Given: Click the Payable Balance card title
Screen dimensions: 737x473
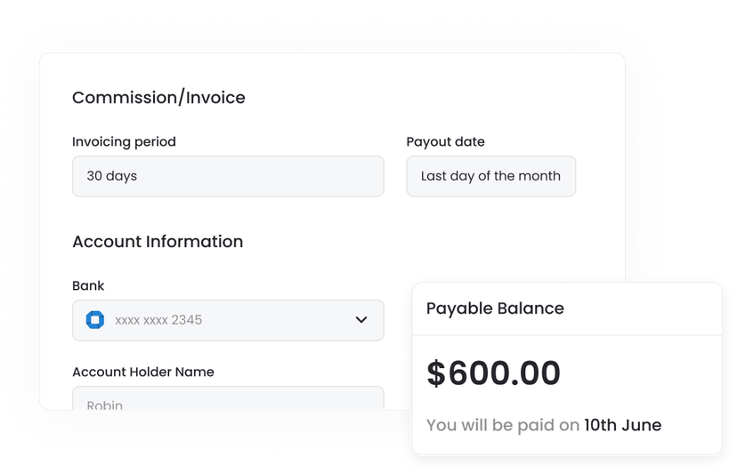Looking at the screenshot, I should click(495, 309).
